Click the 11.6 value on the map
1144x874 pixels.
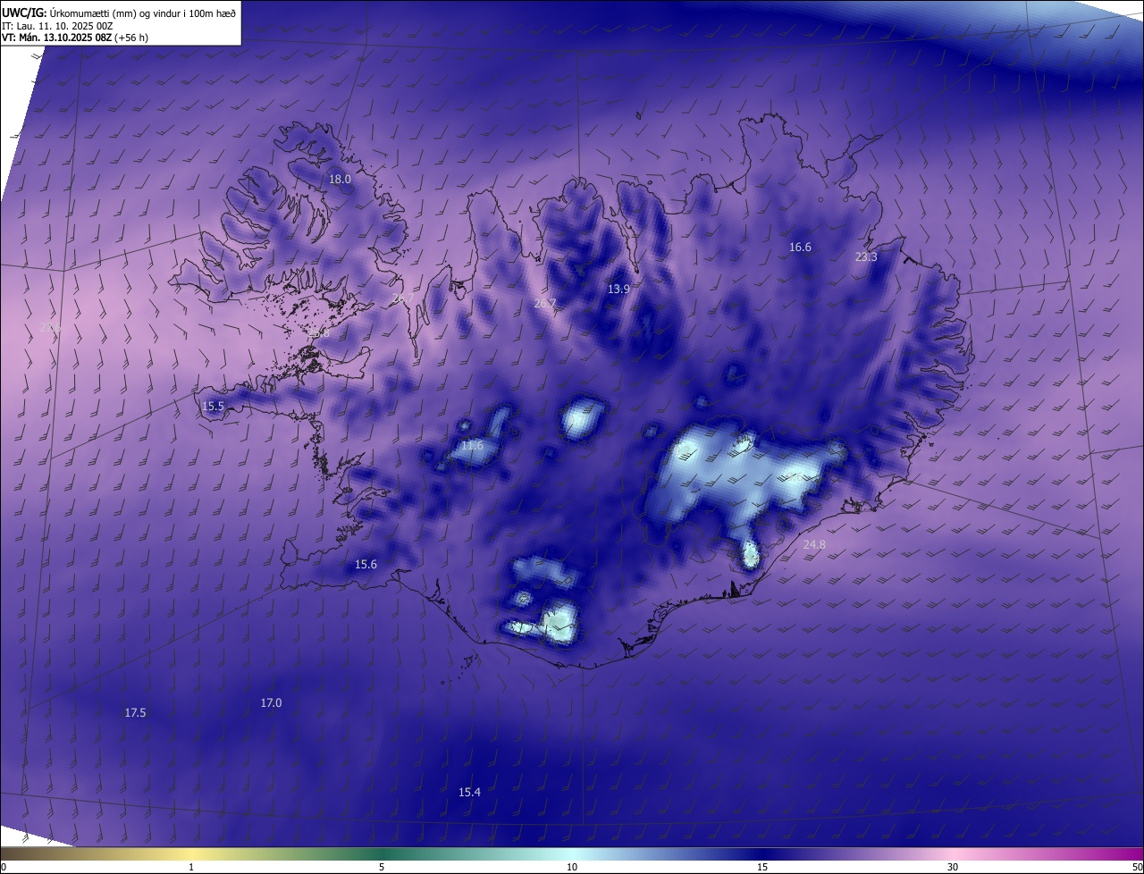coord(472,446)
